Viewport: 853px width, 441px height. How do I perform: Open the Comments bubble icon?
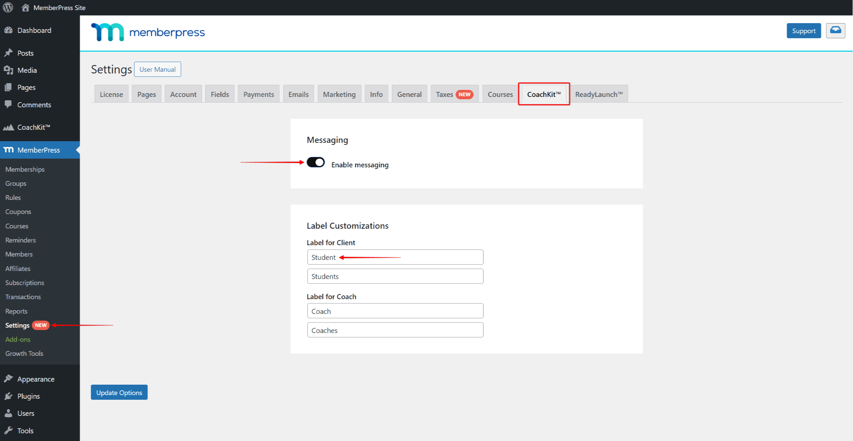[x=8, y=105]
